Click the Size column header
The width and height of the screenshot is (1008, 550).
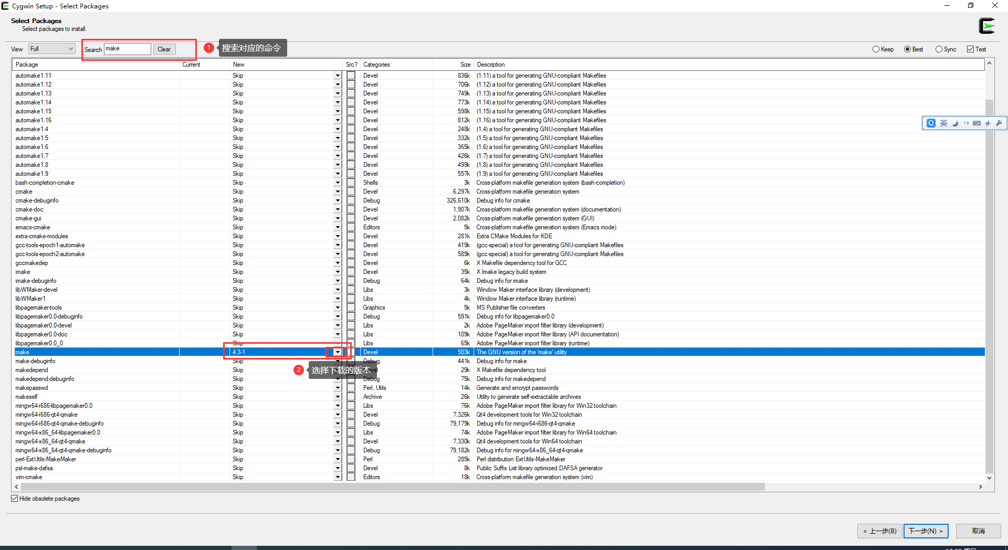click(453, 65)
